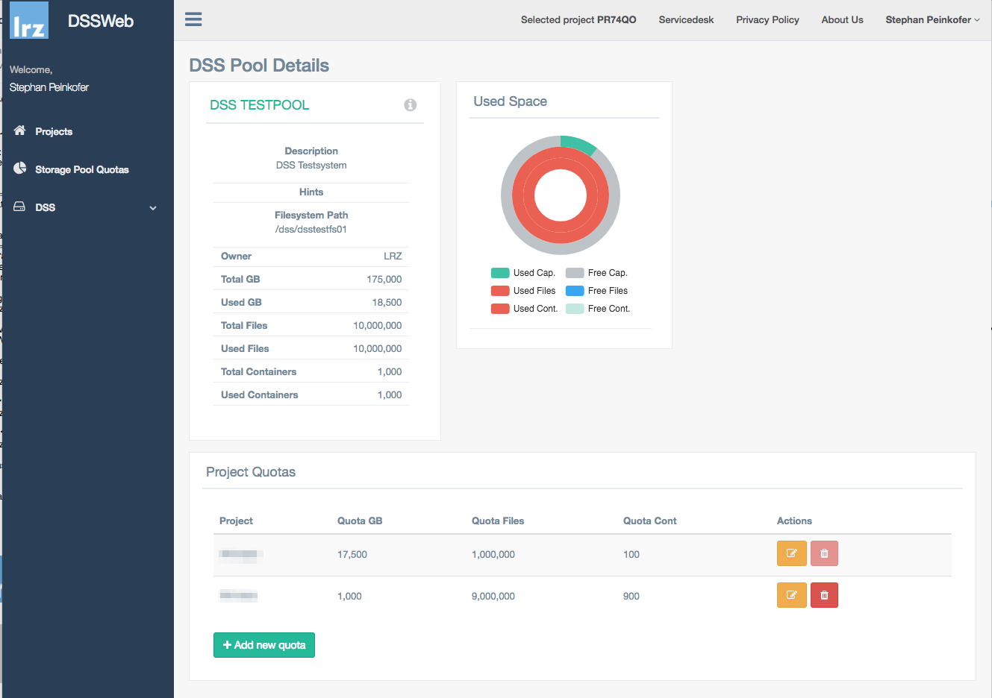This screenshot has height=698, width=992.
Task: Click the LRZ logo
Action: [x=30, y=20]
